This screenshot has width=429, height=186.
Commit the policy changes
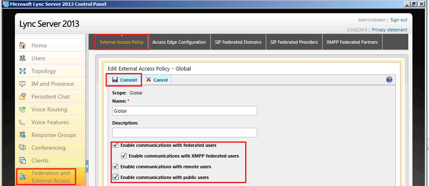(x=124, y=80)
